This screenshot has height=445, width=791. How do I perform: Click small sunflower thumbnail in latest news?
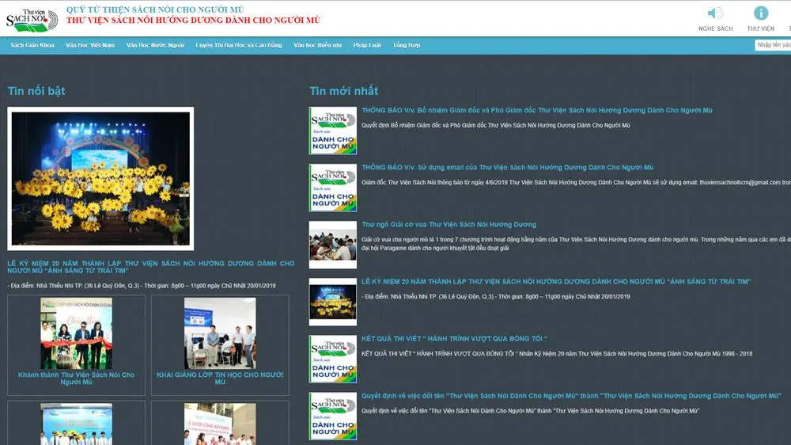click(x=333, y=302)
